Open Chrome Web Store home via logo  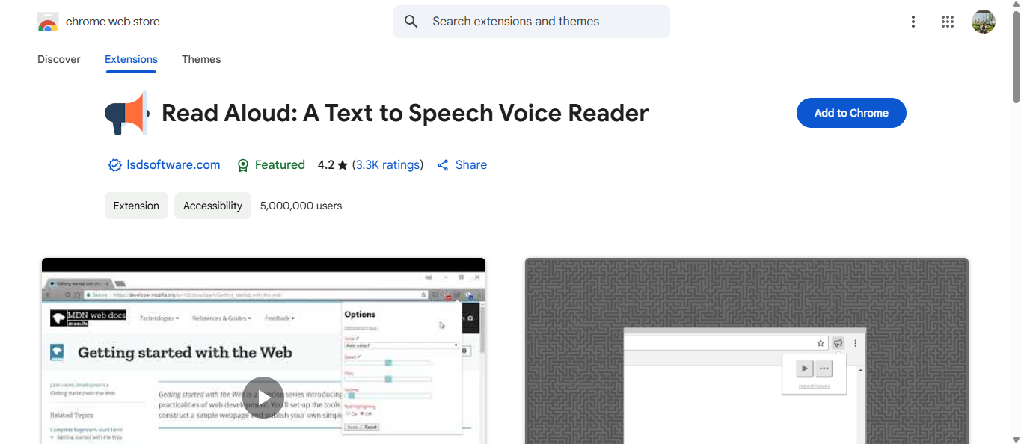tap(47, 21)
